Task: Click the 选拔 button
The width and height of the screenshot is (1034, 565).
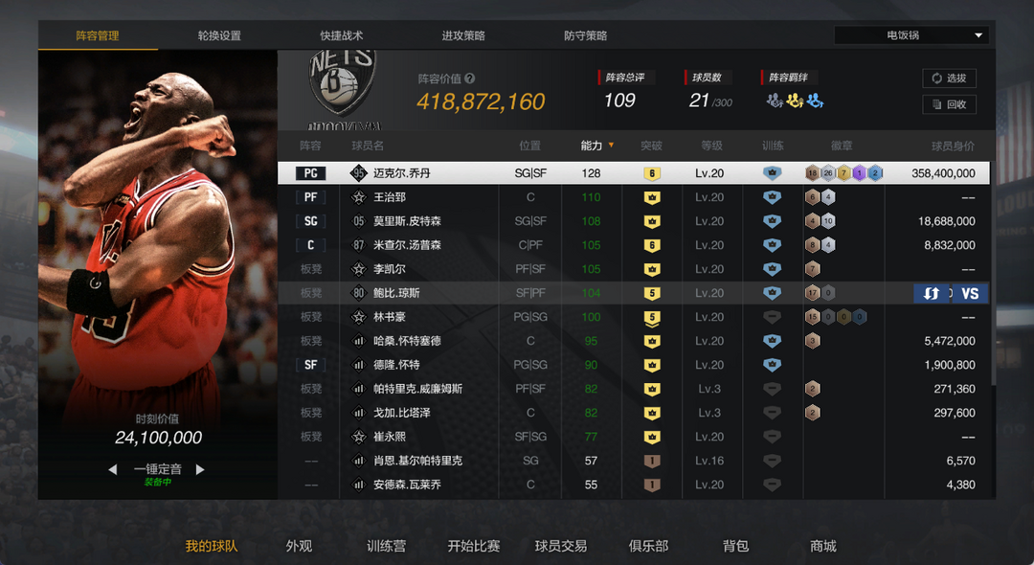Action: 949,79
